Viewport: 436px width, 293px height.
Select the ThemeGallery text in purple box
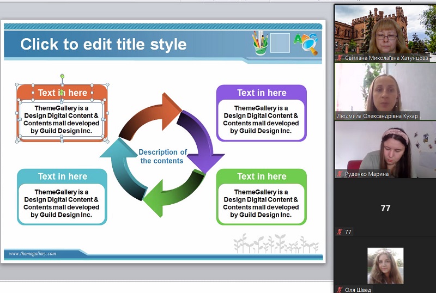261,119
